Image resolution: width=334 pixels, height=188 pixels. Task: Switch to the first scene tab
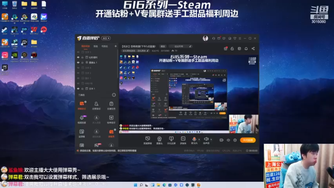point(86,46)
